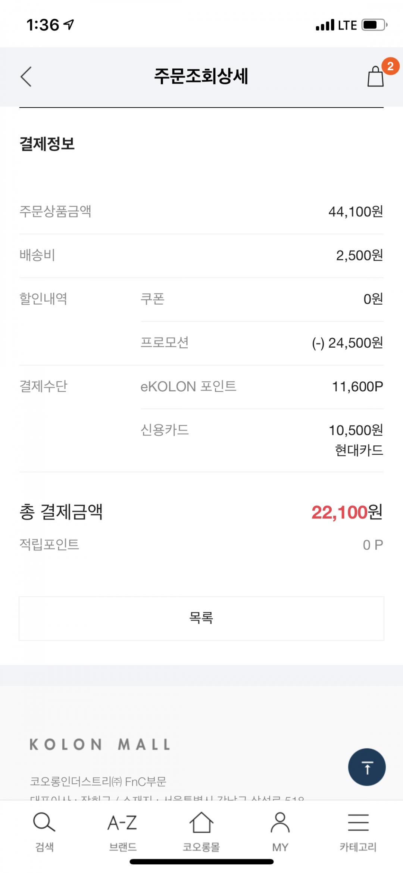The height and width of the screenshot is (873, 403).
Task: Tap the 주문조회상세 page title
Action: coord(201,76)
